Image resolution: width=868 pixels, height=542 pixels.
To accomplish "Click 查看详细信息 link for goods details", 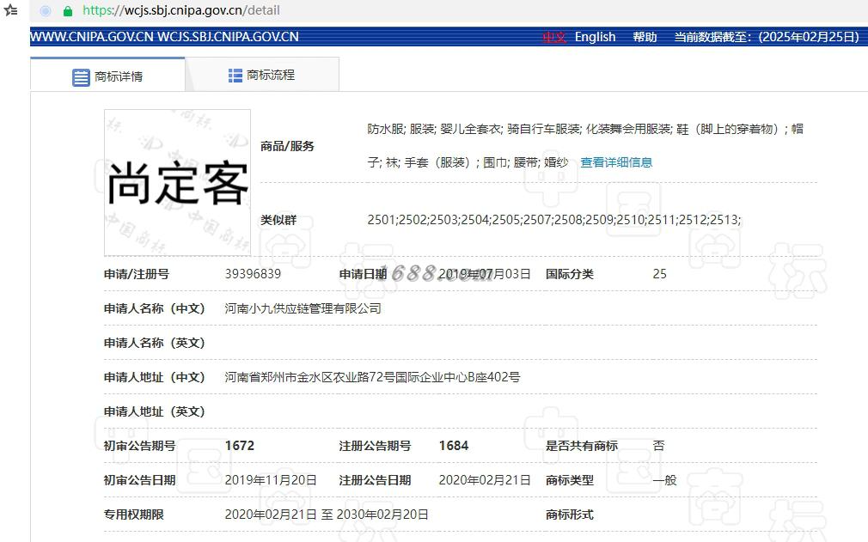I will click(616, 162).
